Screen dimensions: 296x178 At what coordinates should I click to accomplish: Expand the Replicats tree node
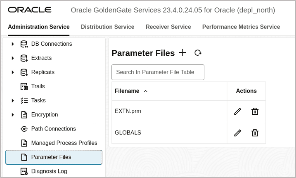[12, 72]
